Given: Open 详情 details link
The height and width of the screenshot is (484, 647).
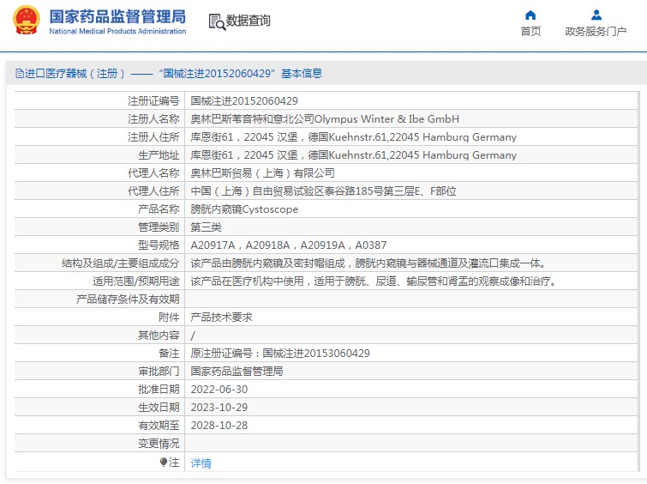Looking at the screenshot, I should click(x=201, y=463).
